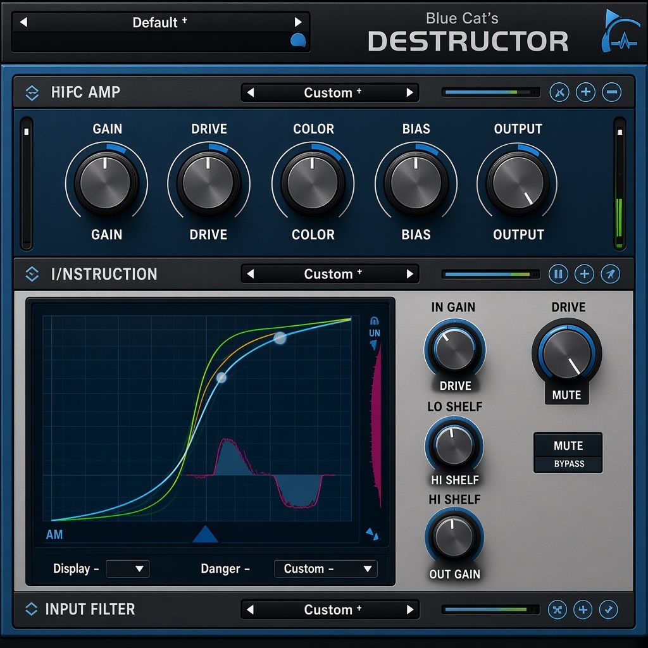Click the blue triangle marker below graph

pyautogui.click(x=206, y=534)
